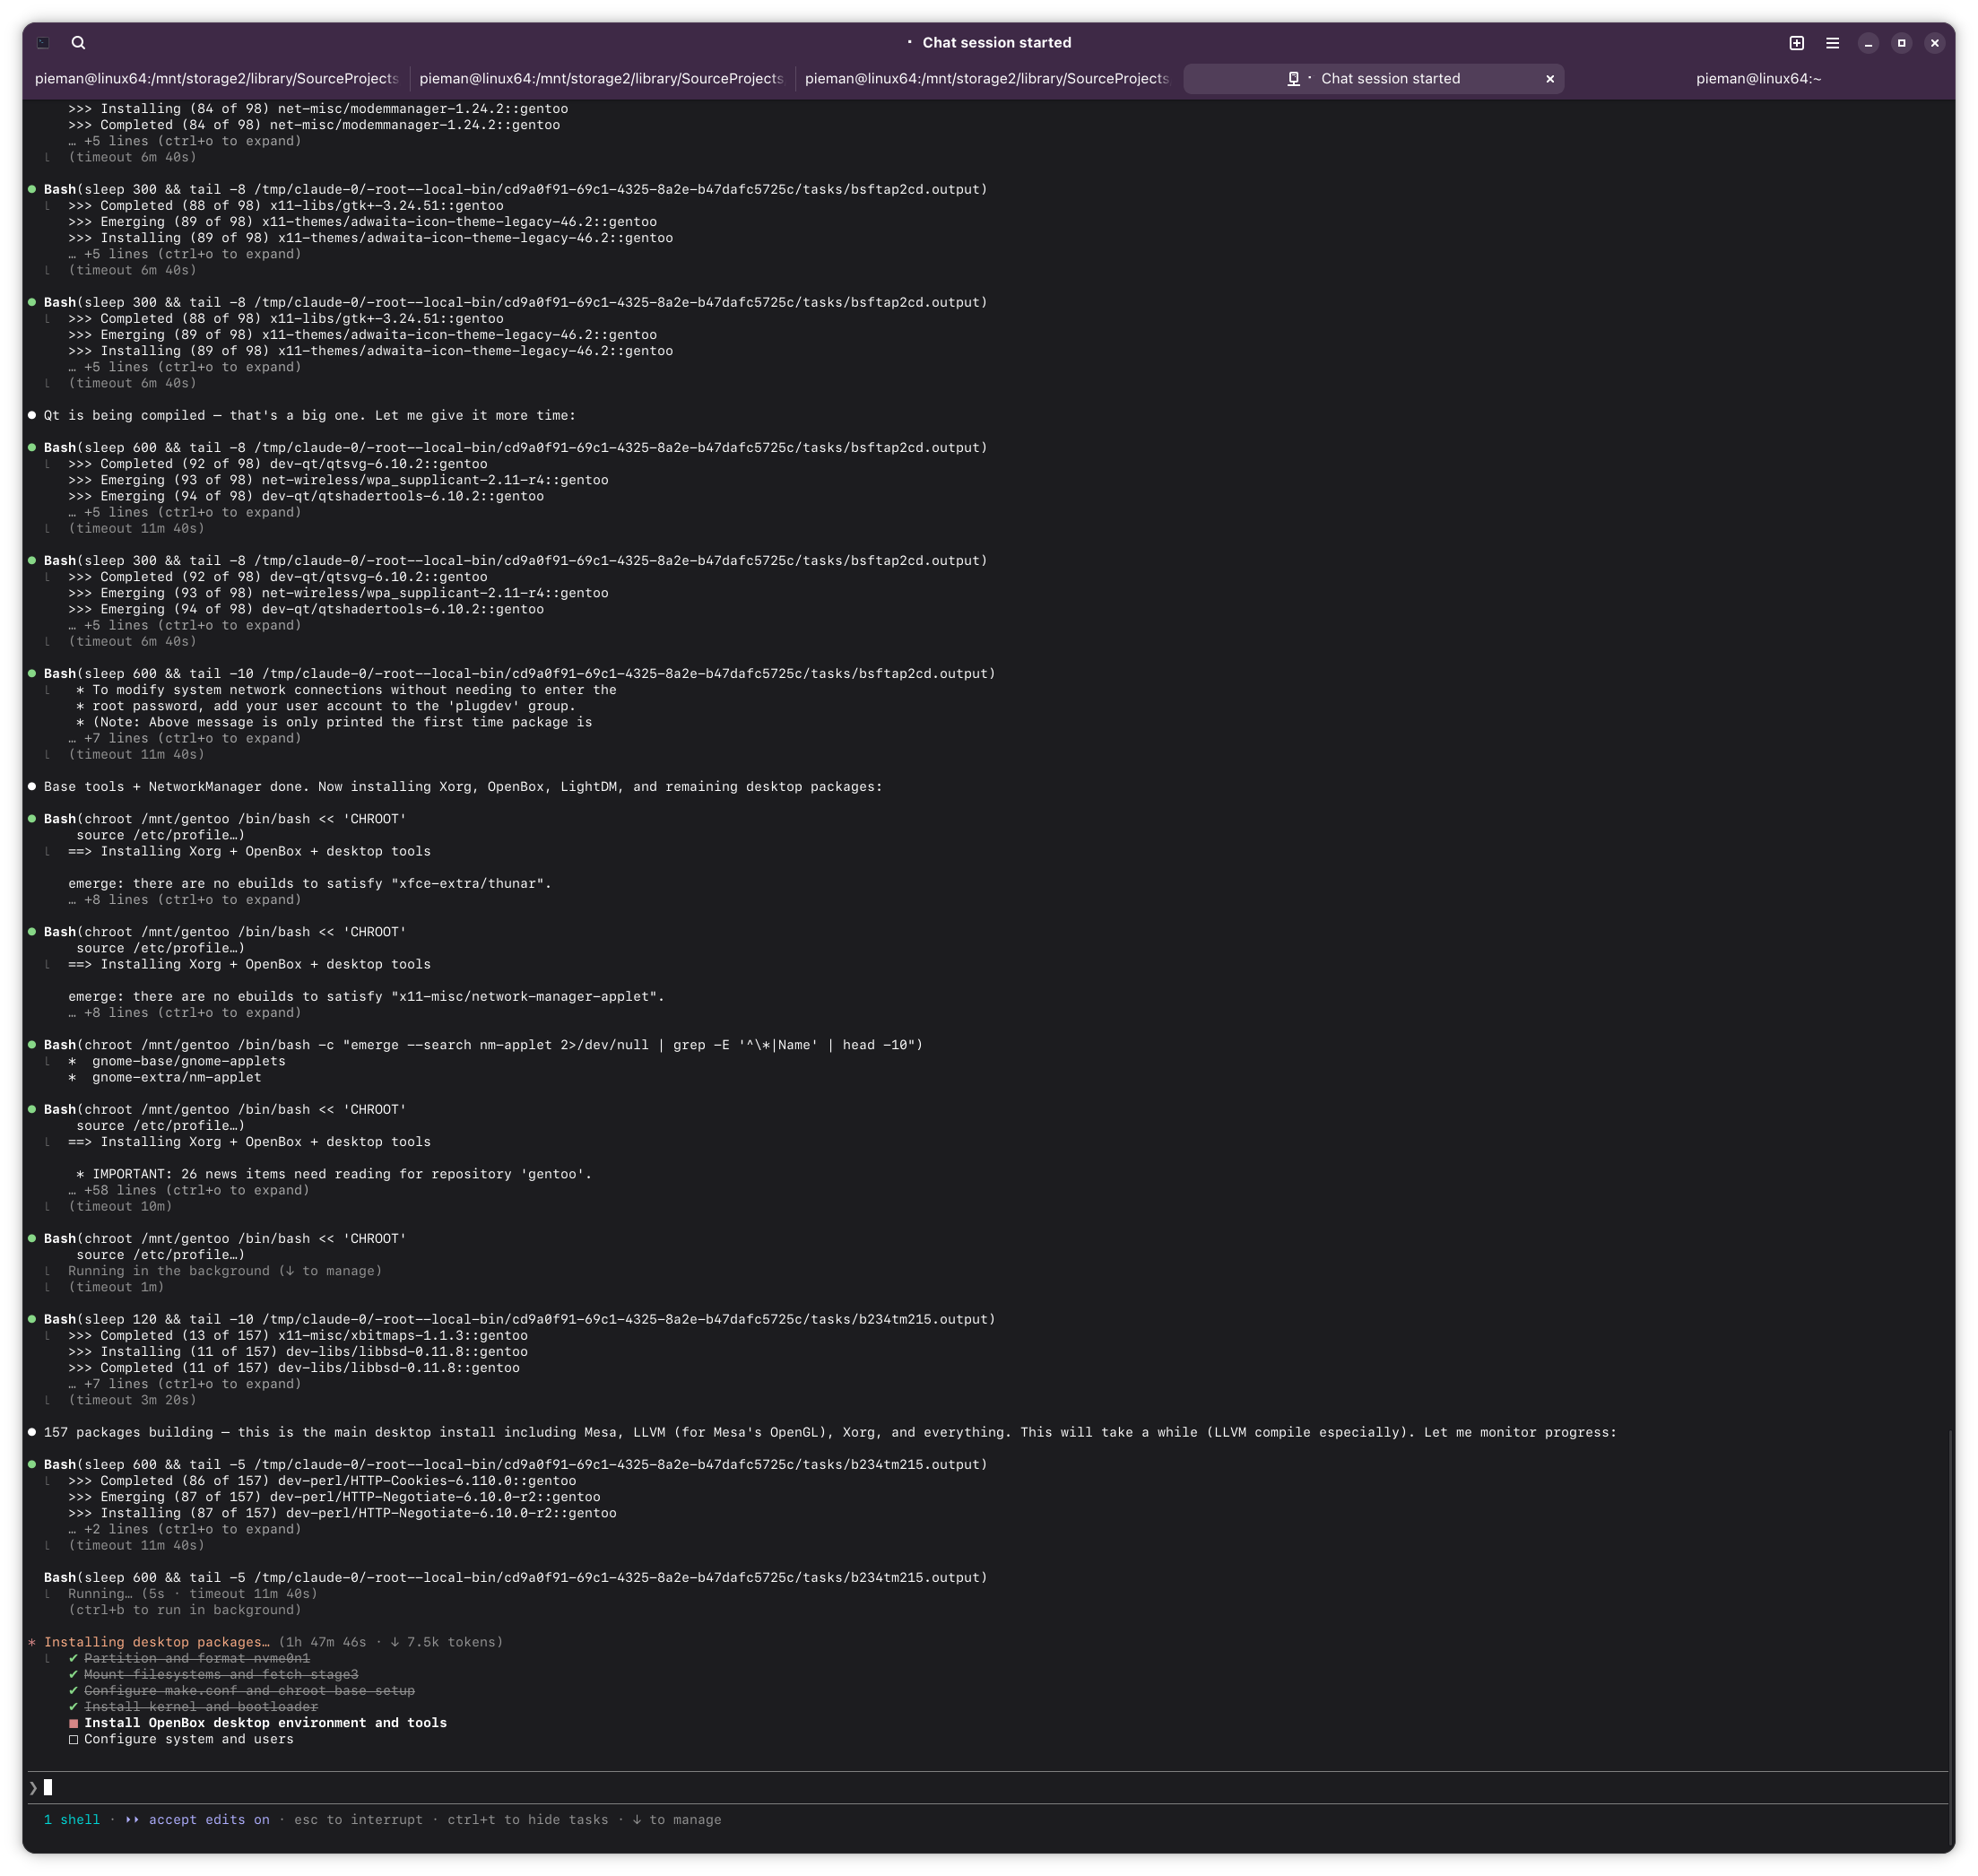Select the third SourceProjects terminal tab
Image resolution: width=1978 pixels, height=1876 pixels.
pyautogui.click(x=986, y=79)
